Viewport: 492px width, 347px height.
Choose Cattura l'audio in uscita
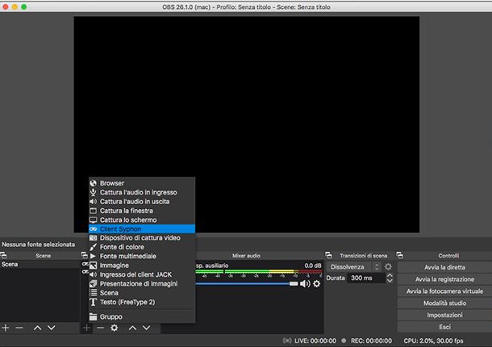[142, 202]
